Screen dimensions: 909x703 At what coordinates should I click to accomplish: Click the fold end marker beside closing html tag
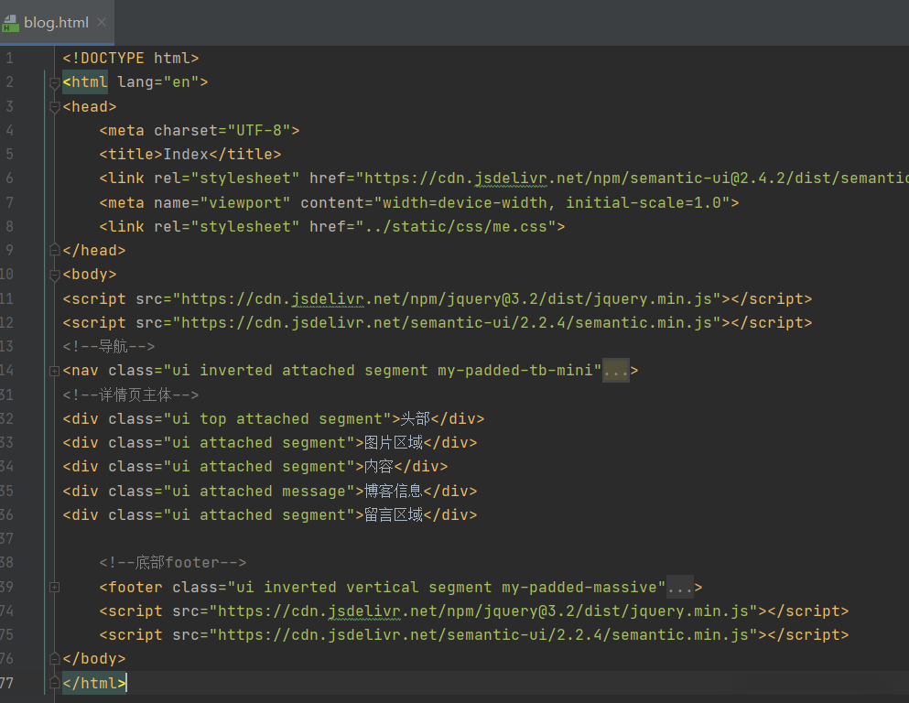pos(55,682)
